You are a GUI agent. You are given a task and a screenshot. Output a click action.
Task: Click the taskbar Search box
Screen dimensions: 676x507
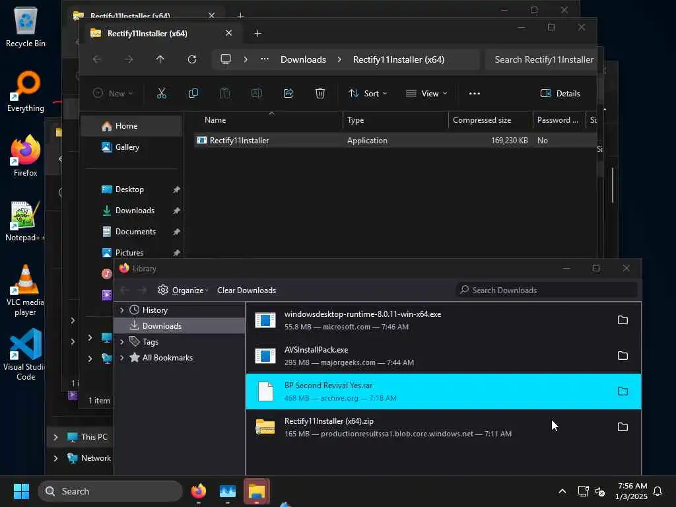pos(110,491)
